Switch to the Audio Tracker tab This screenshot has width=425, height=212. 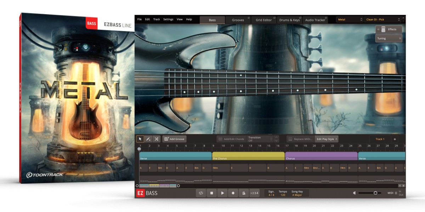pos(315,20)
